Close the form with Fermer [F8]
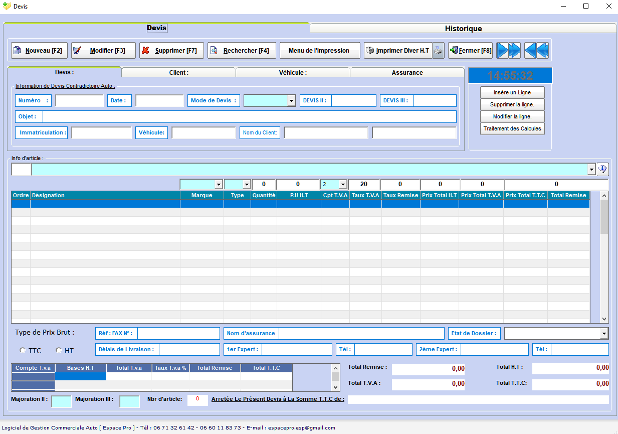 [470, 51]
